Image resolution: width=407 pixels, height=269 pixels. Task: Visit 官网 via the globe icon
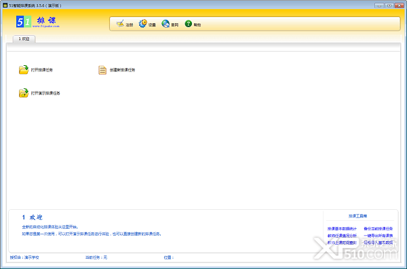pos(170,24)
